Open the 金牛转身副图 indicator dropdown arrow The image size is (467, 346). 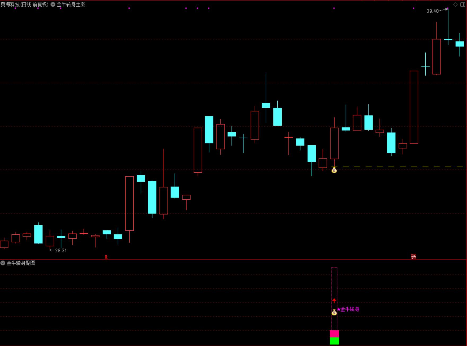[3, 263]
